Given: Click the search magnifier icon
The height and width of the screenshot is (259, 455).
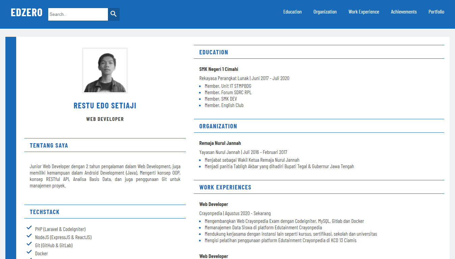Looking at the screenshot, I should (113, 14).
